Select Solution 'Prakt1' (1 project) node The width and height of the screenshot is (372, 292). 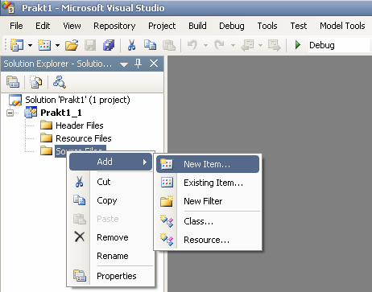click(77, 100)
